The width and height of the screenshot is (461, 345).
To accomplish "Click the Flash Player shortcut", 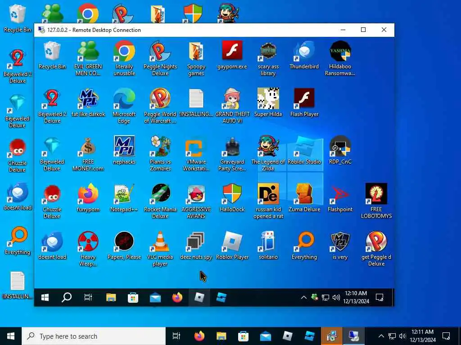I will (304, 98).
